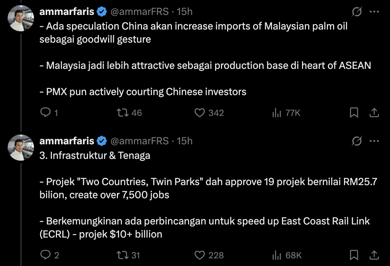The width and height of the screenshot is (390, 266).
Task: View analytics for 77K views tweet
Action: coord(276,113)
